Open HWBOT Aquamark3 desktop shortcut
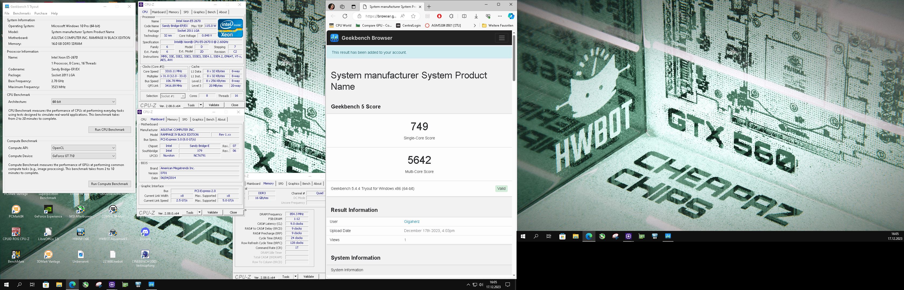 coord(113,234)
